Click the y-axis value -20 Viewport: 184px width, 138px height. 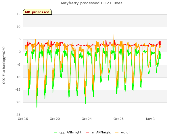[18, 102]
